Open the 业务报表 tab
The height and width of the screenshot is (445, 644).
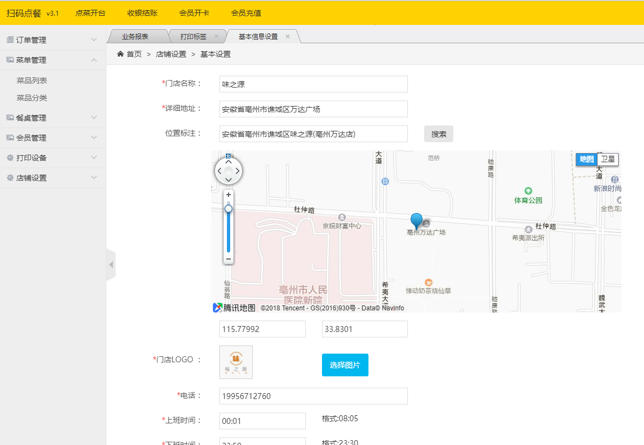point(135,37)
